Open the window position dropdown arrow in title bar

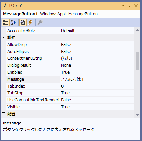tap(123, 6)
